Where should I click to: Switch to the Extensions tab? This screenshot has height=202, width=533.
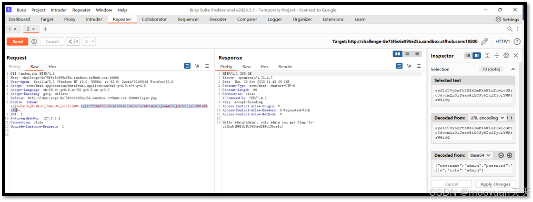tap(333, 20)
